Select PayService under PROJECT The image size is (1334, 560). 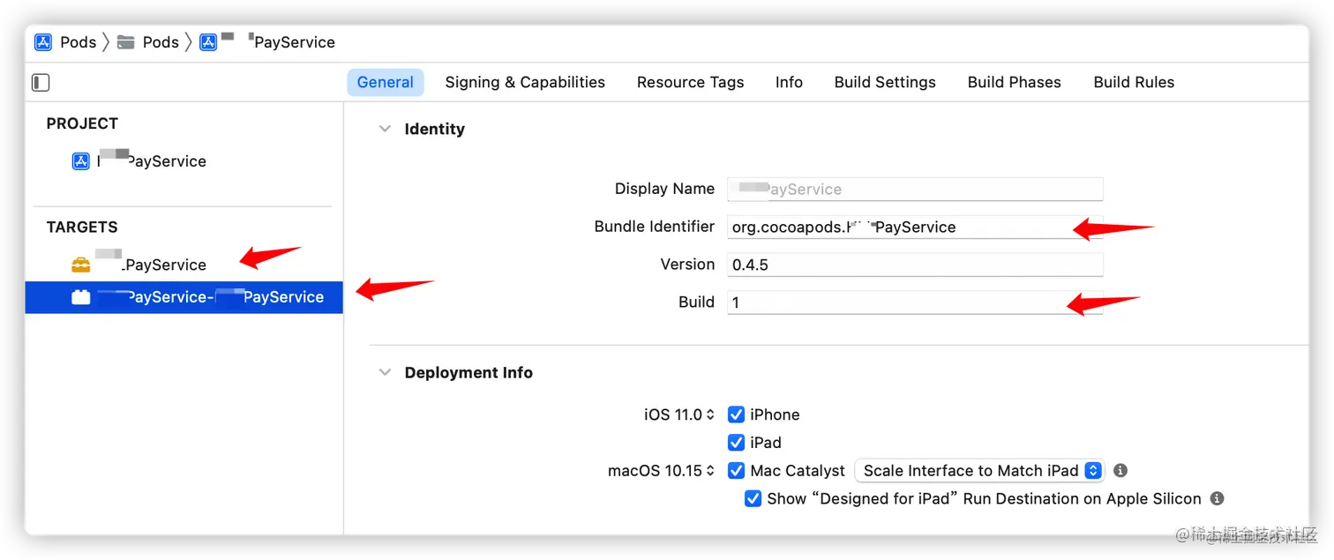click(x=151, y=161)
